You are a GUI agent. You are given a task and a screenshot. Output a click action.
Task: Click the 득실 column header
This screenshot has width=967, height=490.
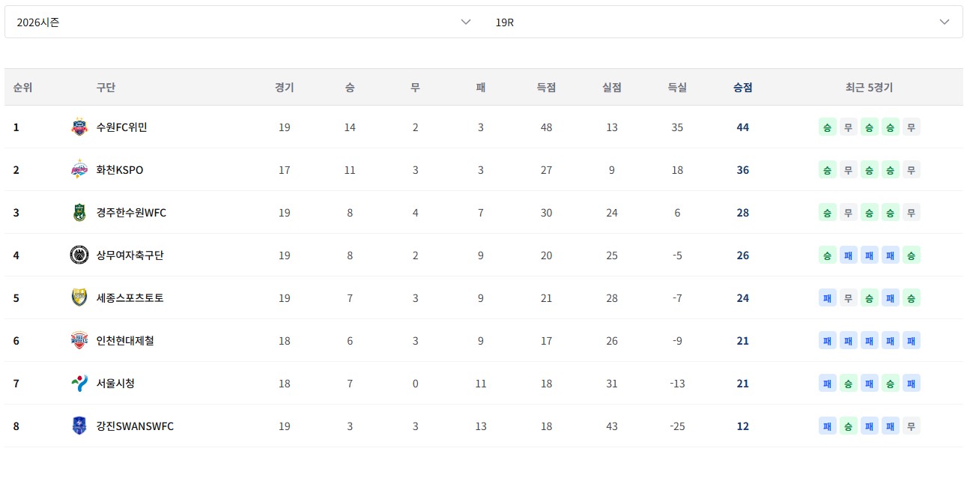(677, 88)
